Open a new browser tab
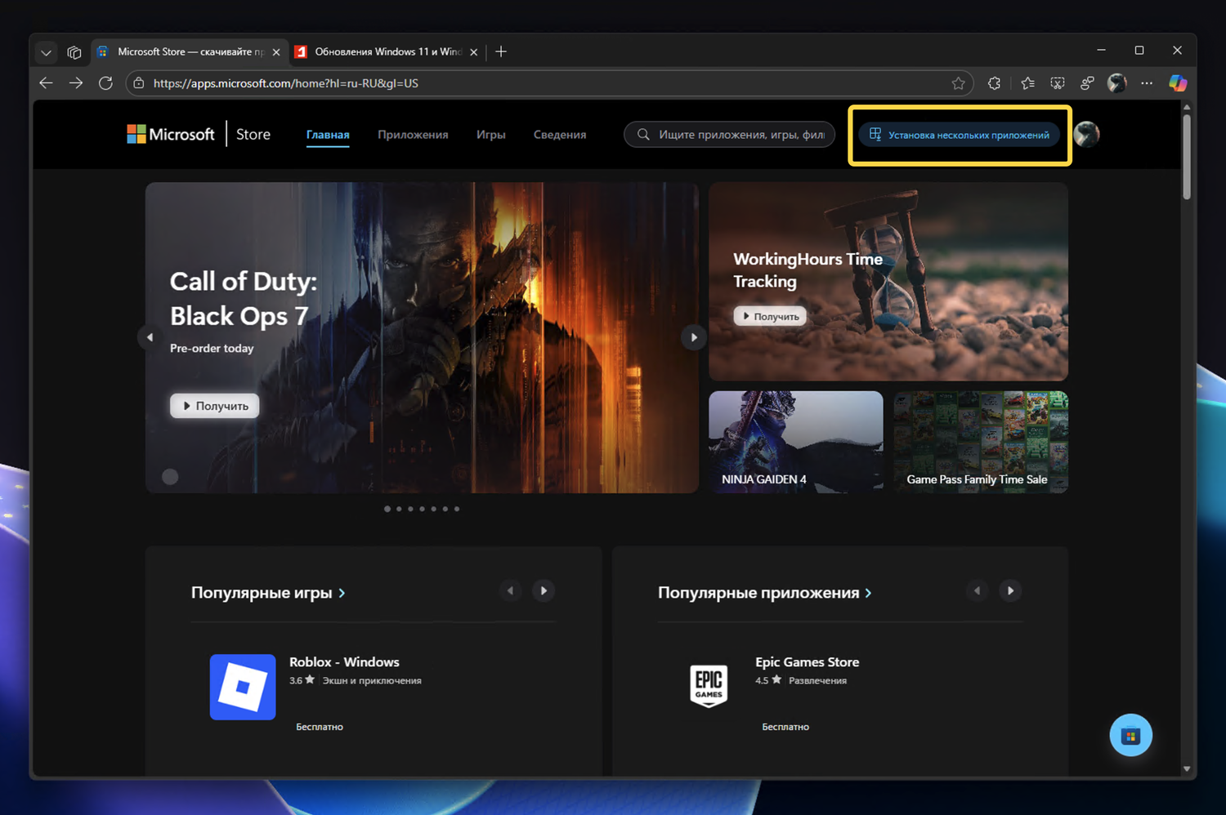 click(501, 51)
